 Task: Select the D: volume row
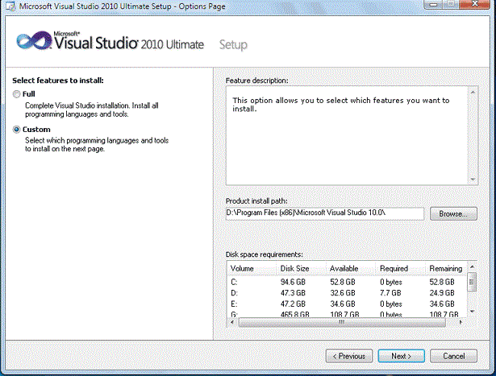point(347,293)
